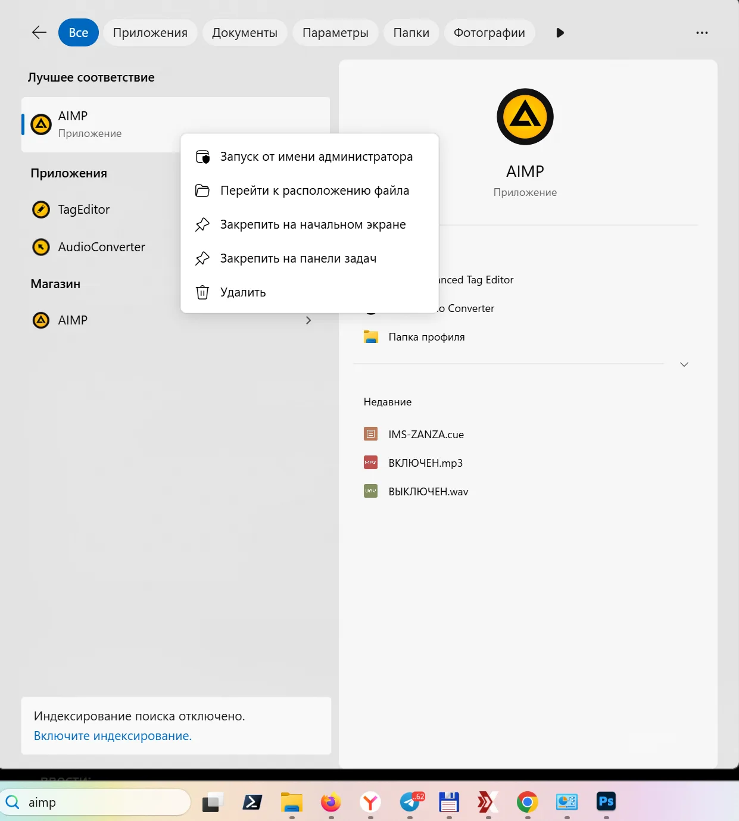Viewport: 739px width, 821px height.
Task: Click the AIMP store result icon
Action: (41, 320)
